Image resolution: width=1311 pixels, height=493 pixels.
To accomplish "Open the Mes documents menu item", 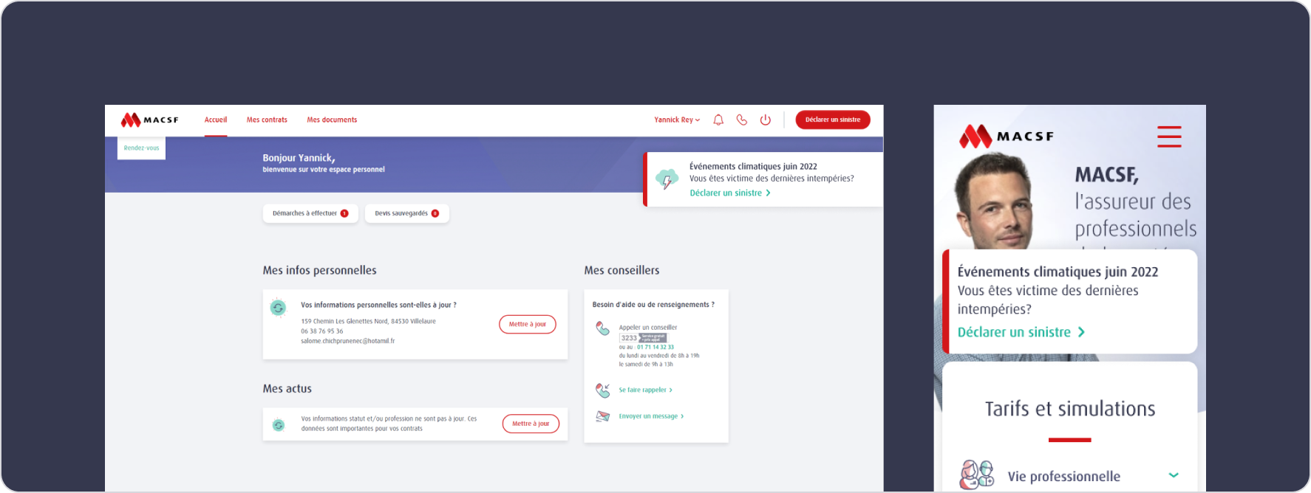I will tap(332, 120).
